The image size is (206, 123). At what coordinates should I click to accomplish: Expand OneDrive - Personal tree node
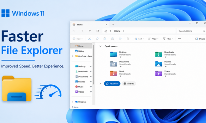tap(73, 56)
